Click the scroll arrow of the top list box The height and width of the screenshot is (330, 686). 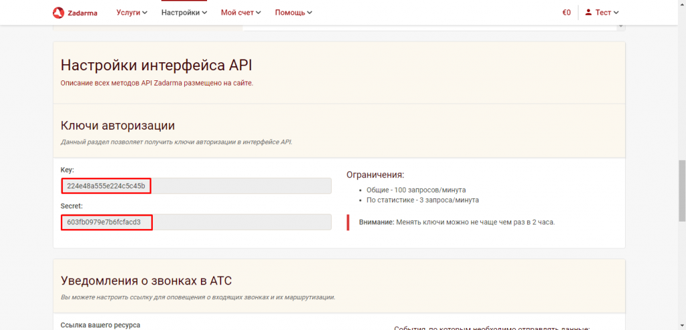click(x=620, y=27)
